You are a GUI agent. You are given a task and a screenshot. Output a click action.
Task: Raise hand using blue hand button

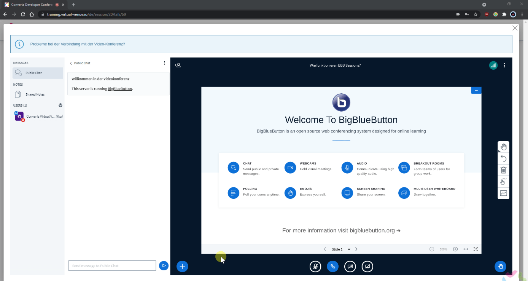[500, 267]
